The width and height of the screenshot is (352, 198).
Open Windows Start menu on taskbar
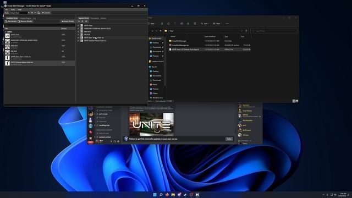(x=155, y=195)
